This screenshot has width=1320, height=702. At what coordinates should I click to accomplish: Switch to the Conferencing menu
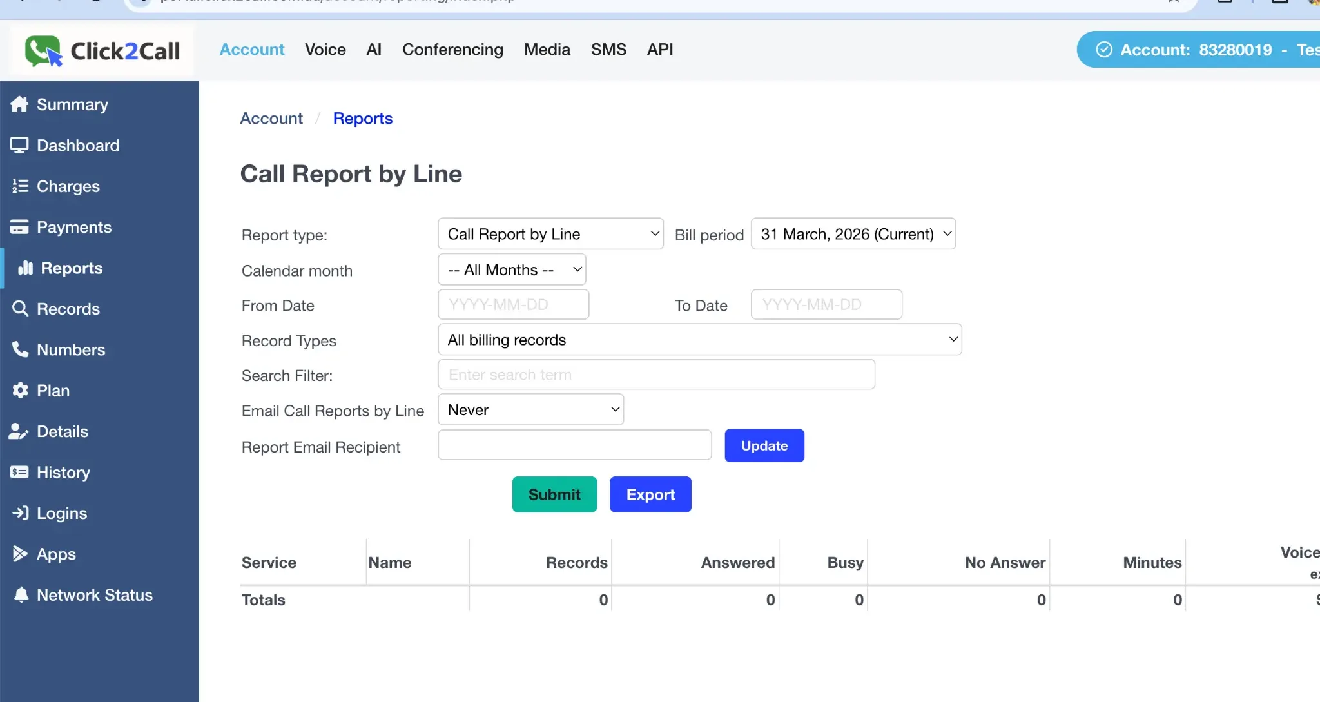click(x=452, y=50)
